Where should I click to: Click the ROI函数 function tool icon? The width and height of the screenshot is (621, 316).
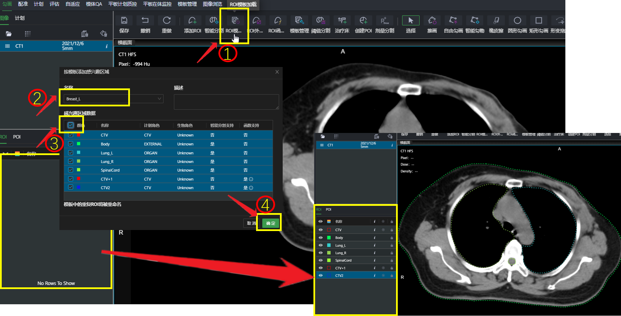[278, 20]
